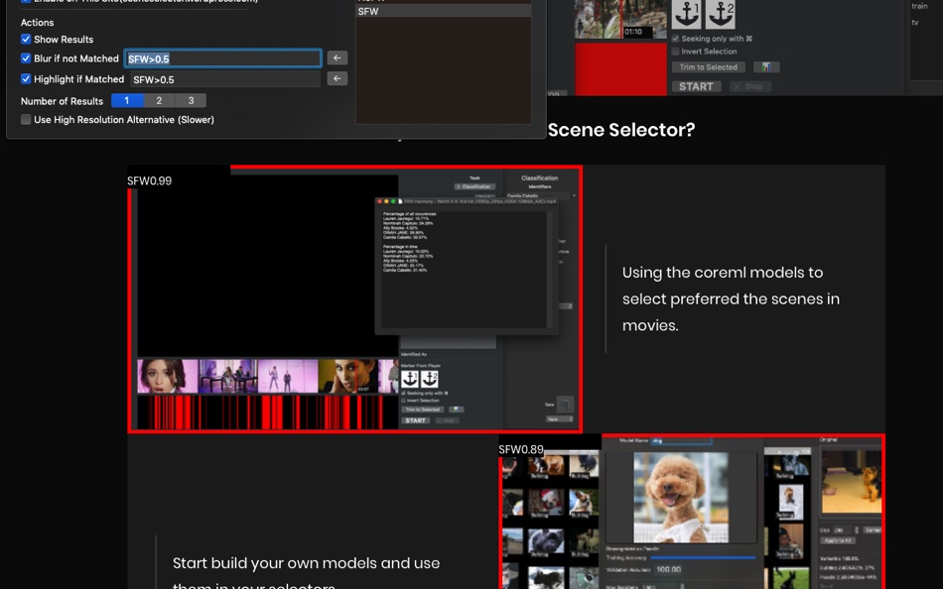
Task: Uncheck Blur if not Matched
Action: click(x=26, y=59)
